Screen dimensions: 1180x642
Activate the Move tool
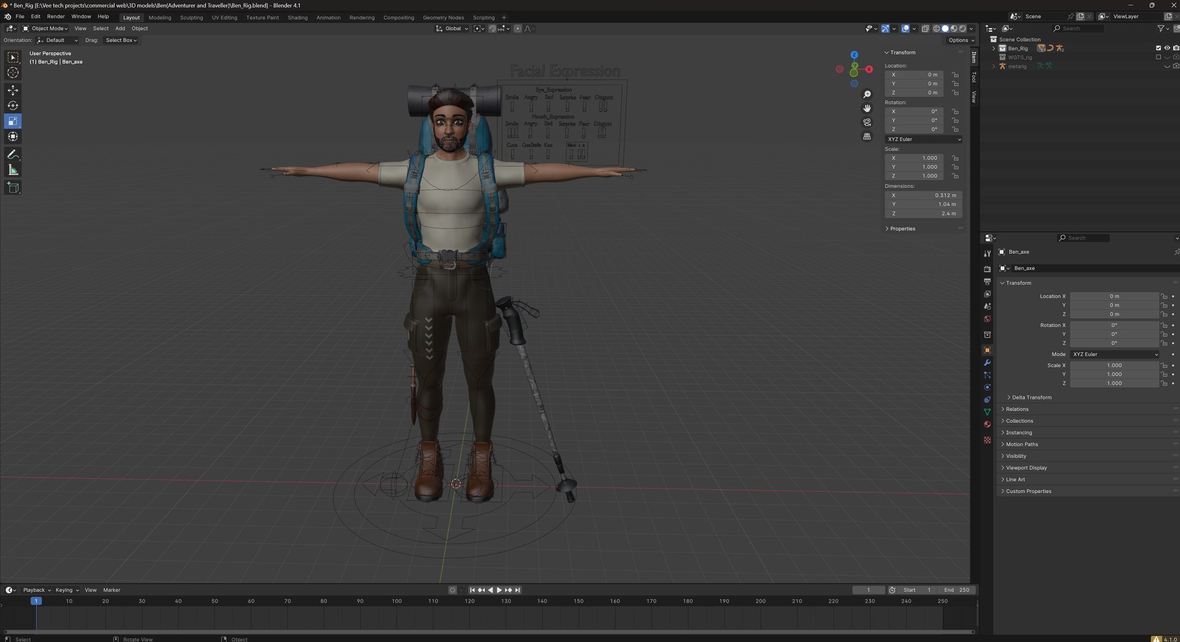[13, 90]
